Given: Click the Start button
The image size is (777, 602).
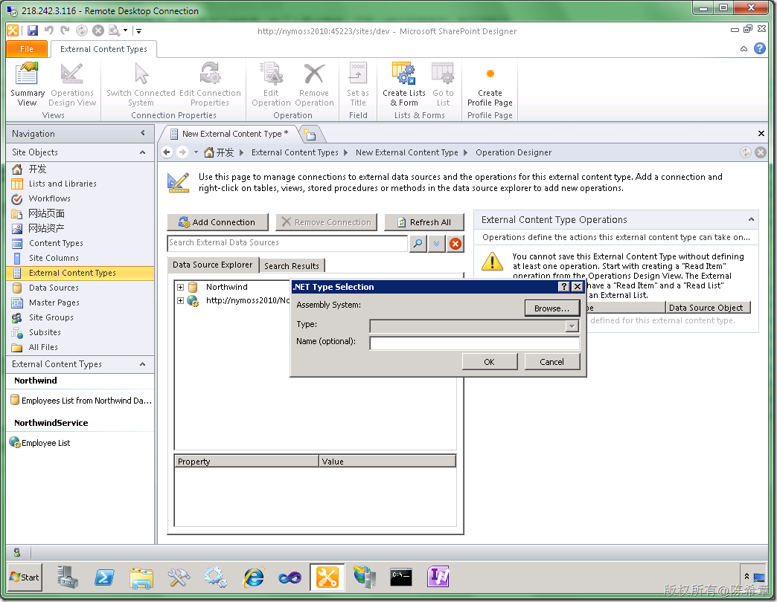Looking at the screenshot, I should tap(25, 577).
